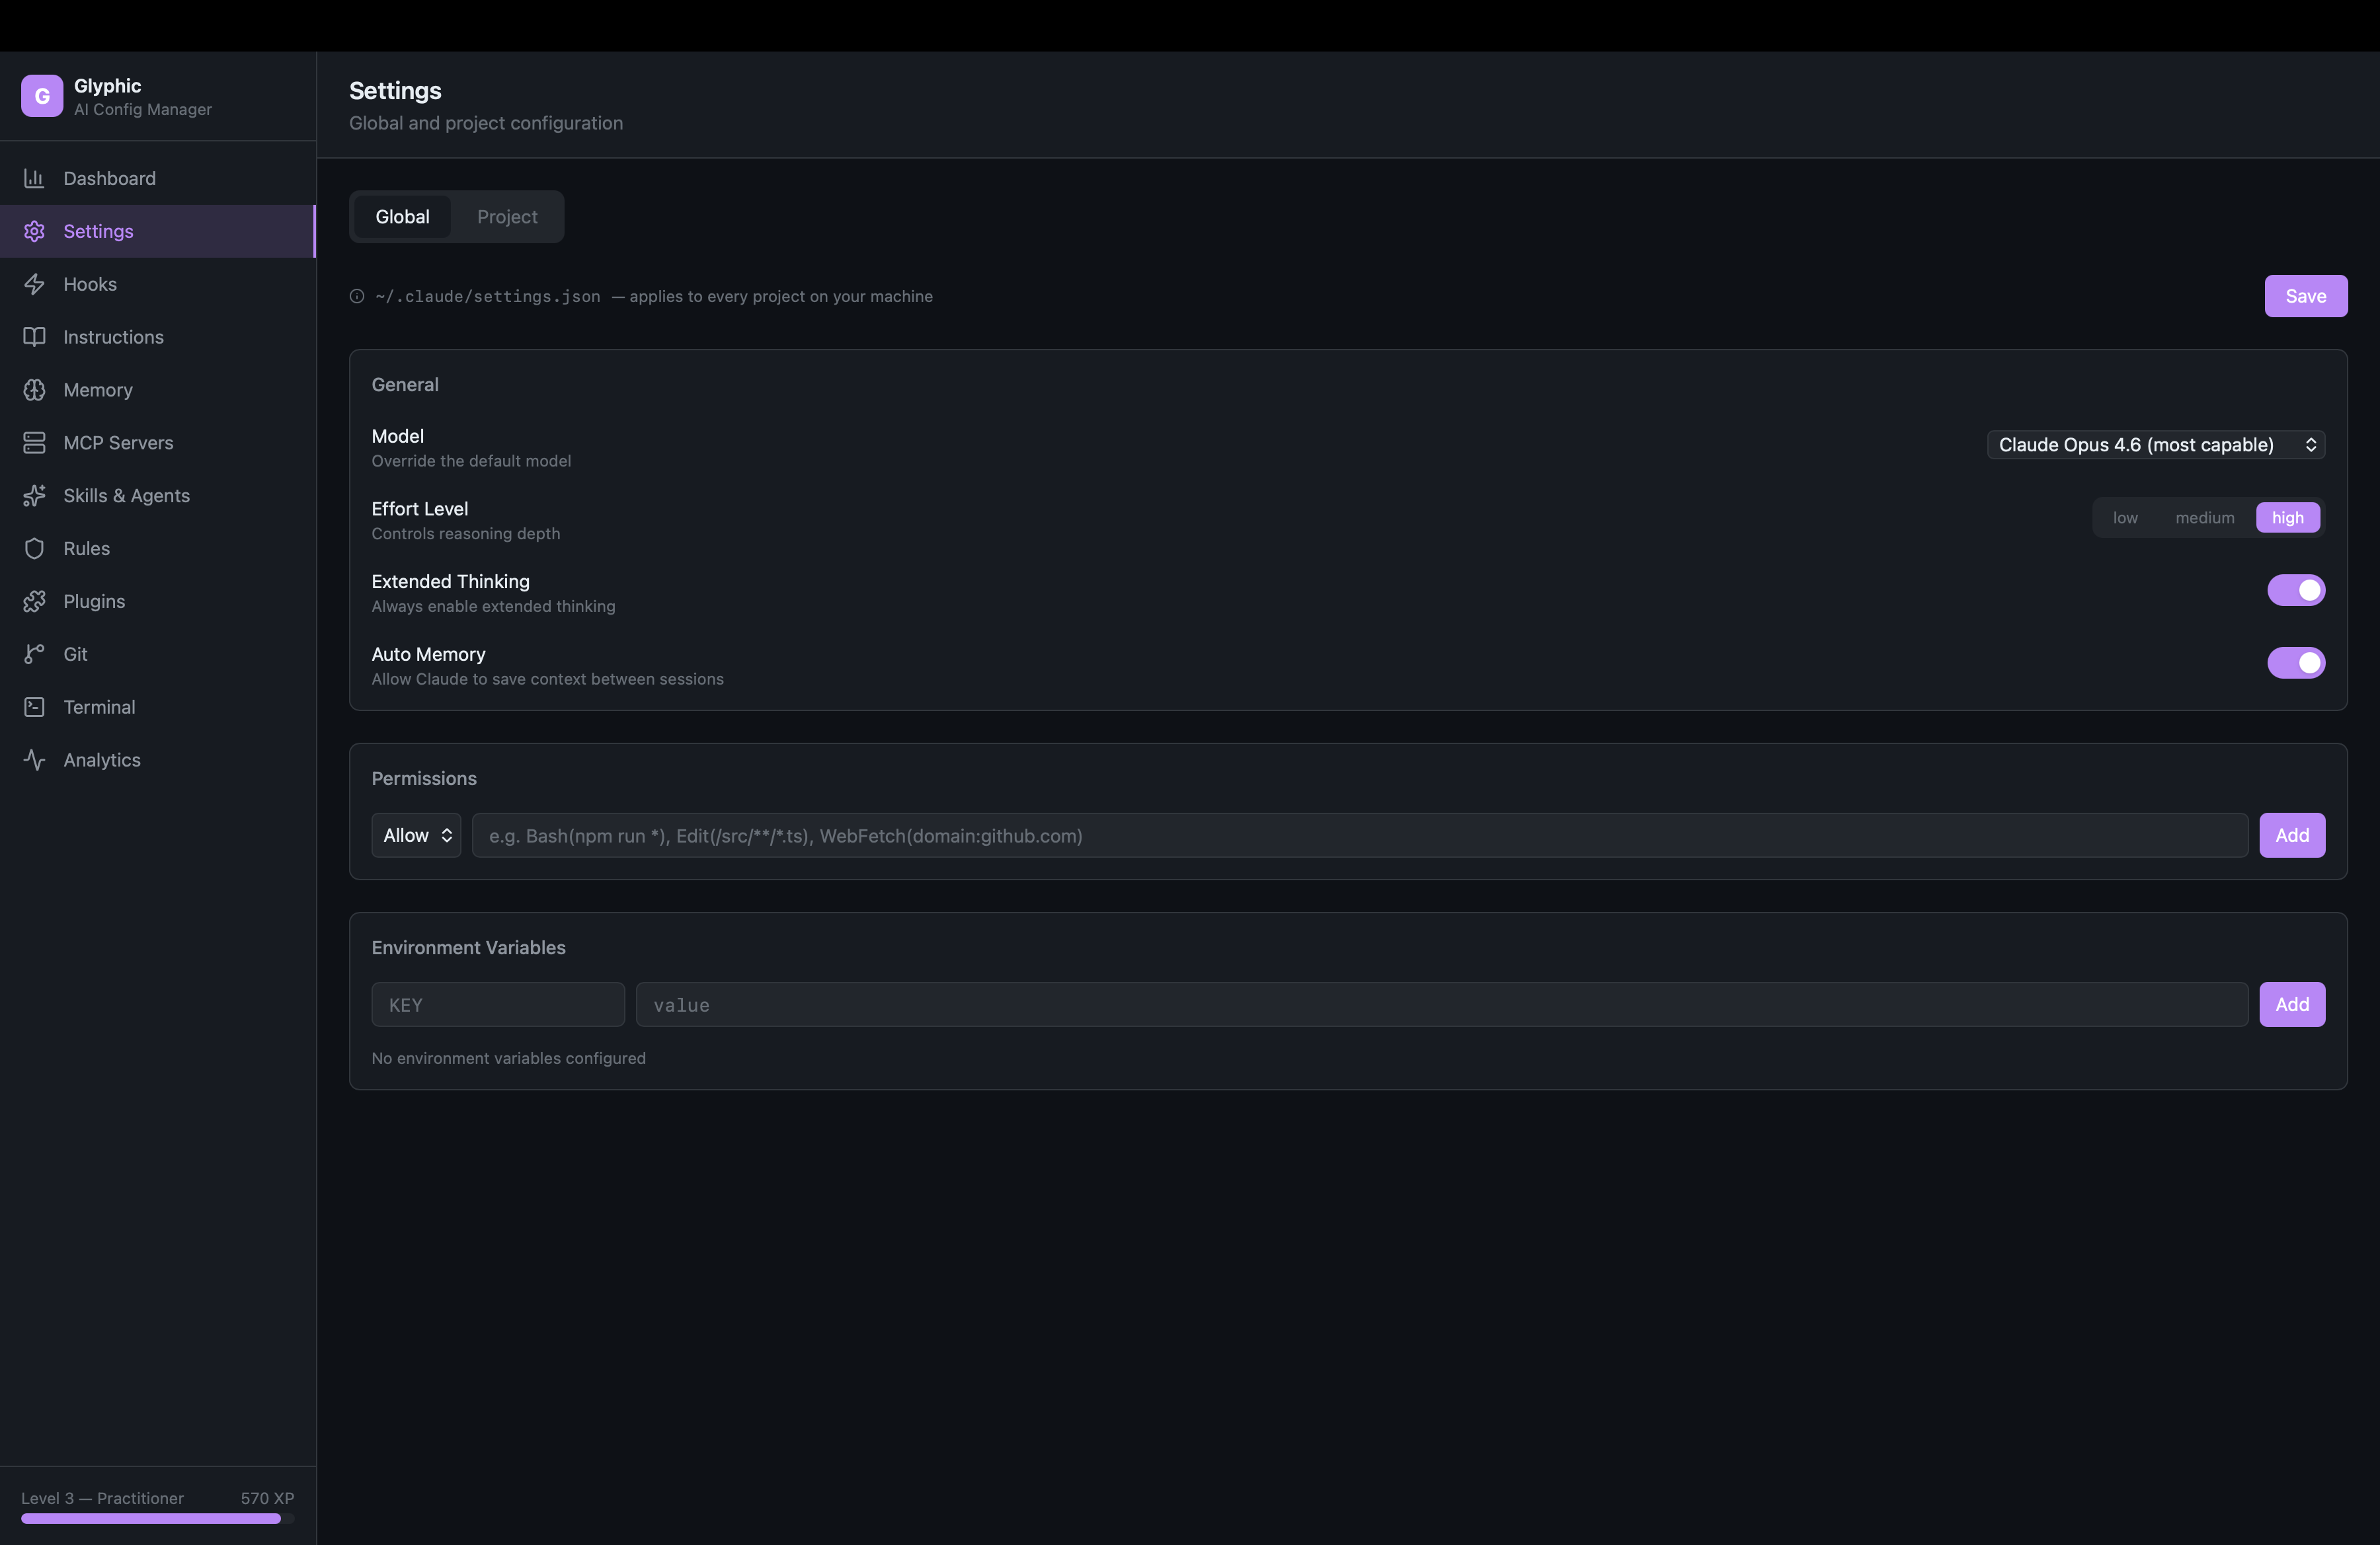Open the Hooks lightning bolt icon

(34, 283)
